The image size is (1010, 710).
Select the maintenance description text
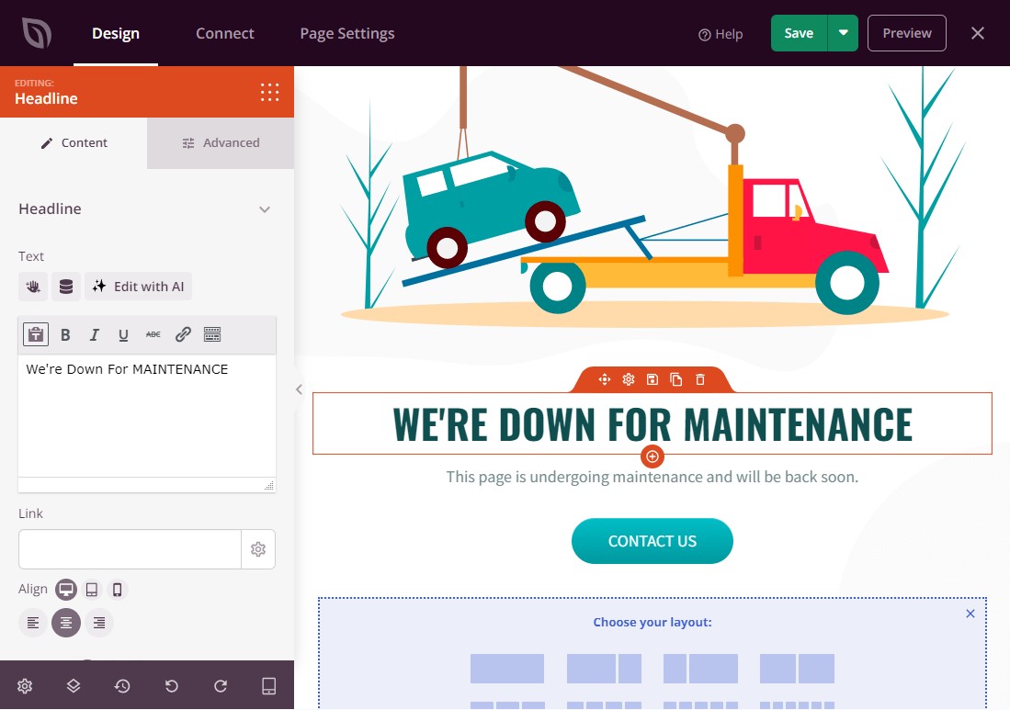pyautogui.click(x=653, y=477)
